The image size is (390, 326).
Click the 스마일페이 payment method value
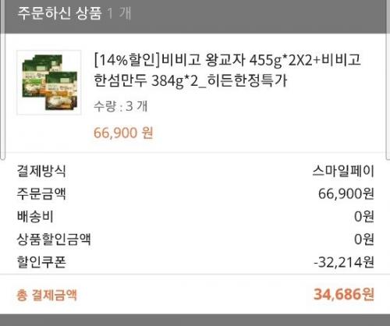(x=343, y=171)
